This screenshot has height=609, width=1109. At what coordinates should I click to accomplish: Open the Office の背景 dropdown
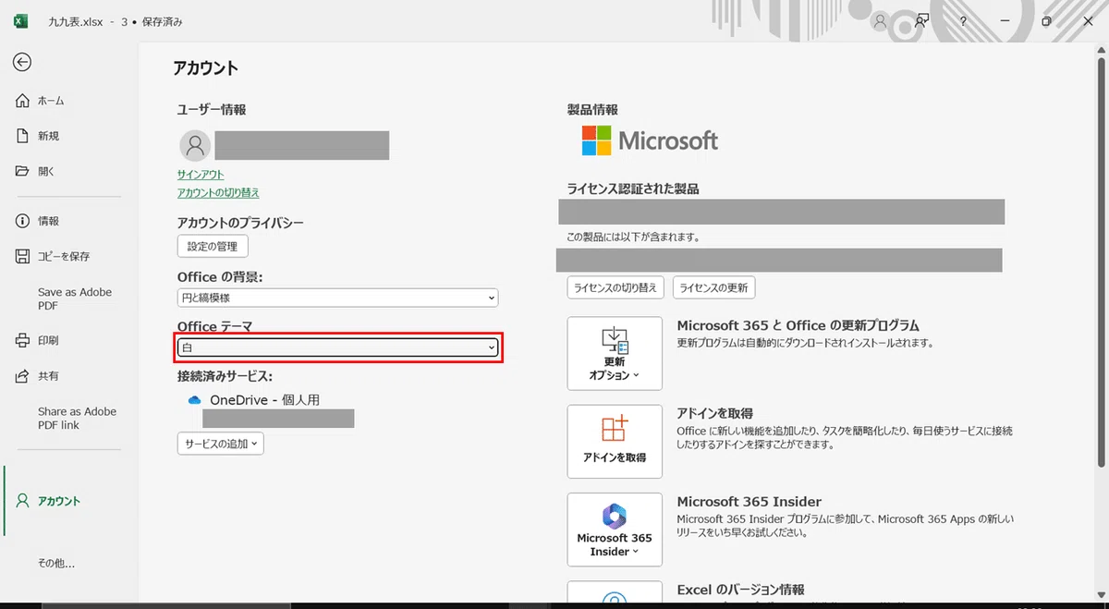pyautogui.click(x=337, y=298)
